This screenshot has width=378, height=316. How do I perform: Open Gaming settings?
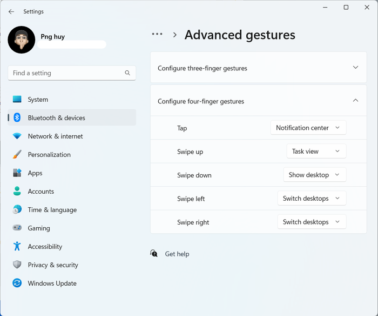coord(72,228)
